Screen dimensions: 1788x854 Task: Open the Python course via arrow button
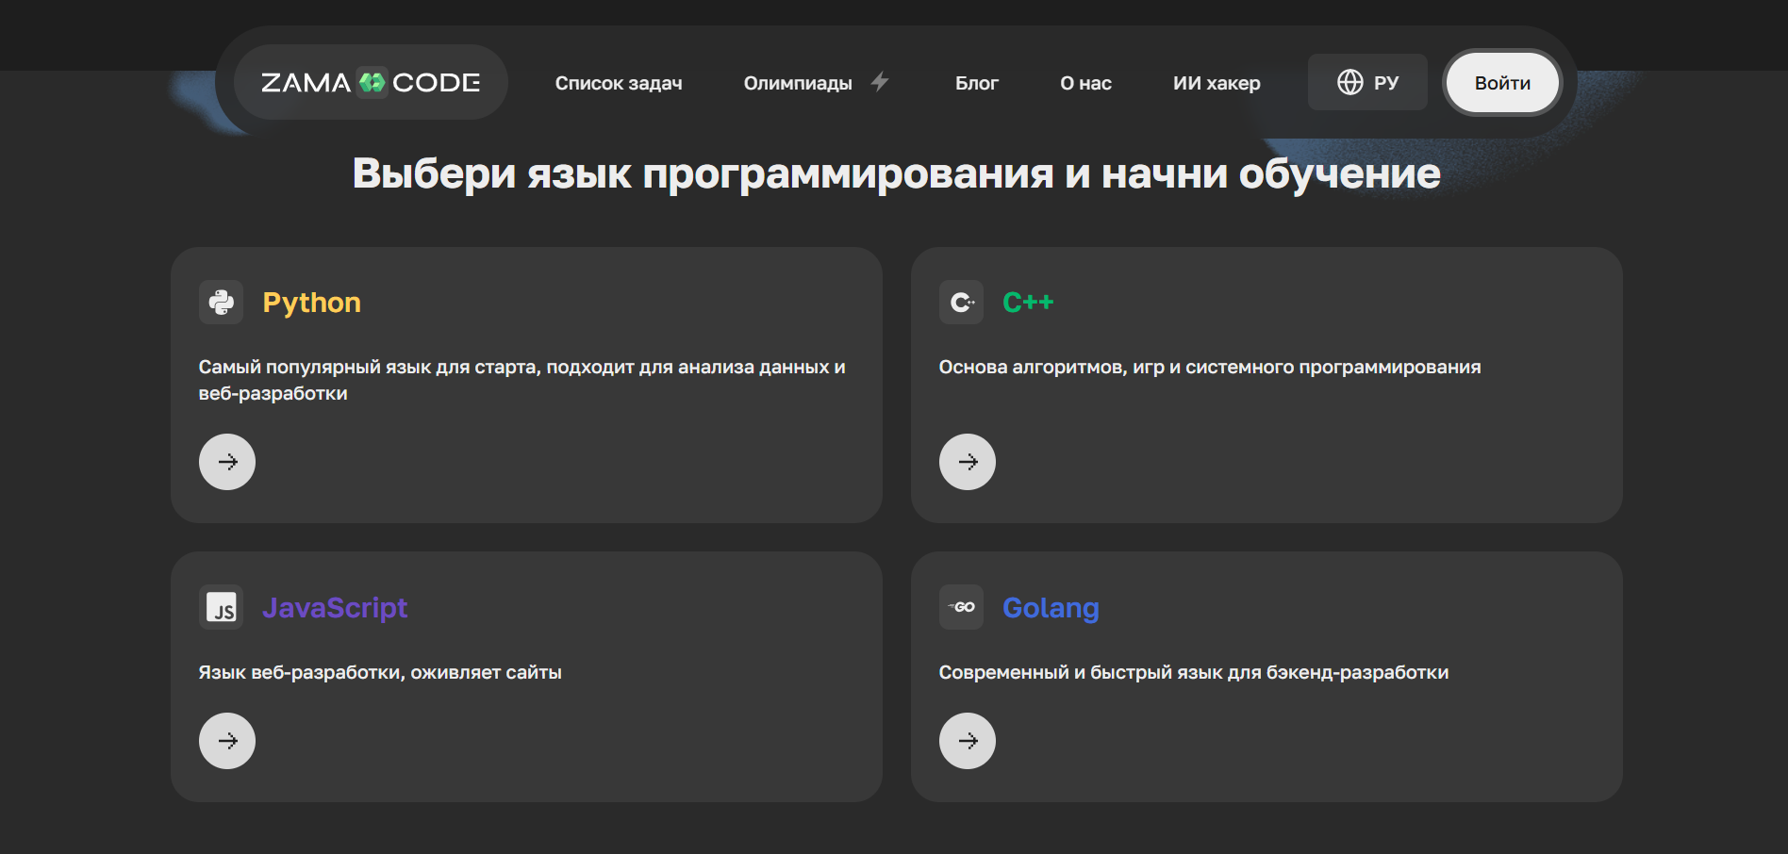226,462
